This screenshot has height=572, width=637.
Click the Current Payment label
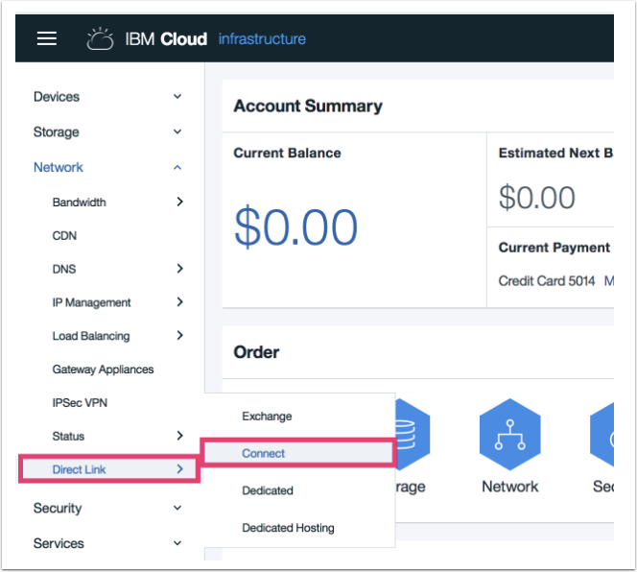click(554, 248)
